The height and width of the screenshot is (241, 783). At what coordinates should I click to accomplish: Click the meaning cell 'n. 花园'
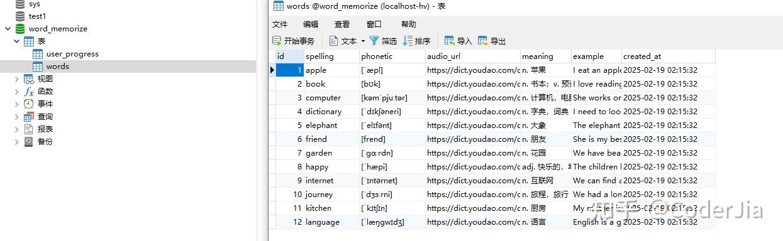tap(546, 153)
